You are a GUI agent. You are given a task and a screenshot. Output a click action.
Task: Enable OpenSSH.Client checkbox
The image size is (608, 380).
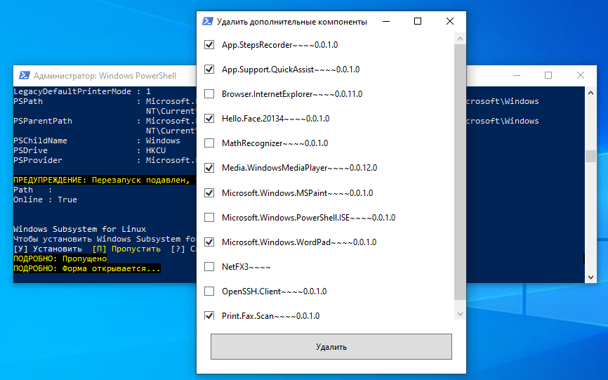(209, 291)
